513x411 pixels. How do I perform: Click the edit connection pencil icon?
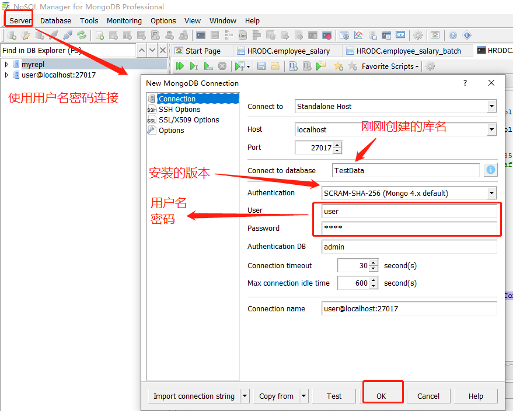click(26, 35)
